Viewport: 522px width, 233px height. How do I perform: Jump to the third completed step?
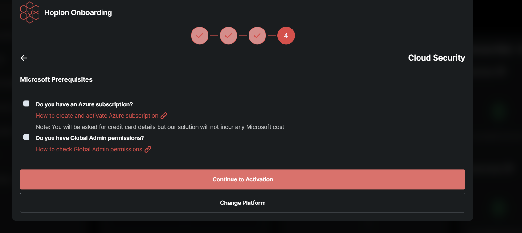257,36
